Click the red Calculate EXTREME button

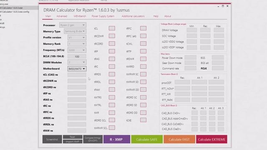tap(212, 139)
